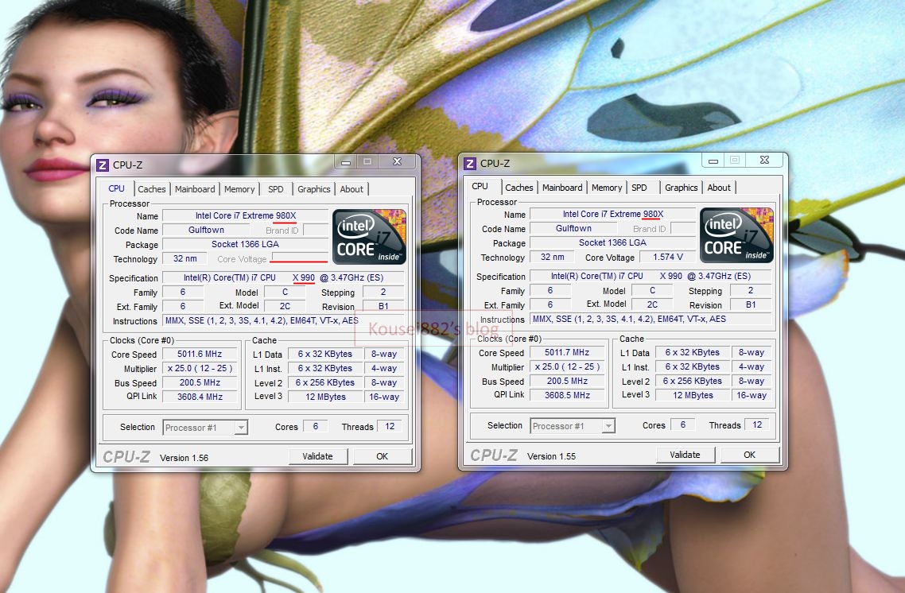This screenshot has width=905, height=593.
Task: Minimize the right CPU-Z version 1.55 window
Action: pyautogui.click(x=713, y=161)
